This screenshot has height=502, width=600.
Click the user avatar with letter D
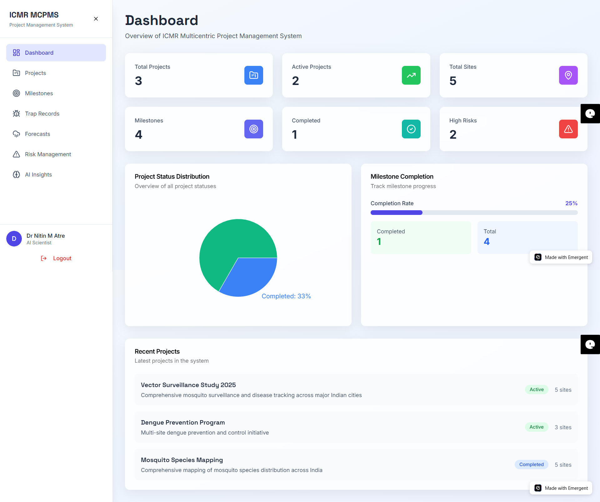(x=14, y=239)
